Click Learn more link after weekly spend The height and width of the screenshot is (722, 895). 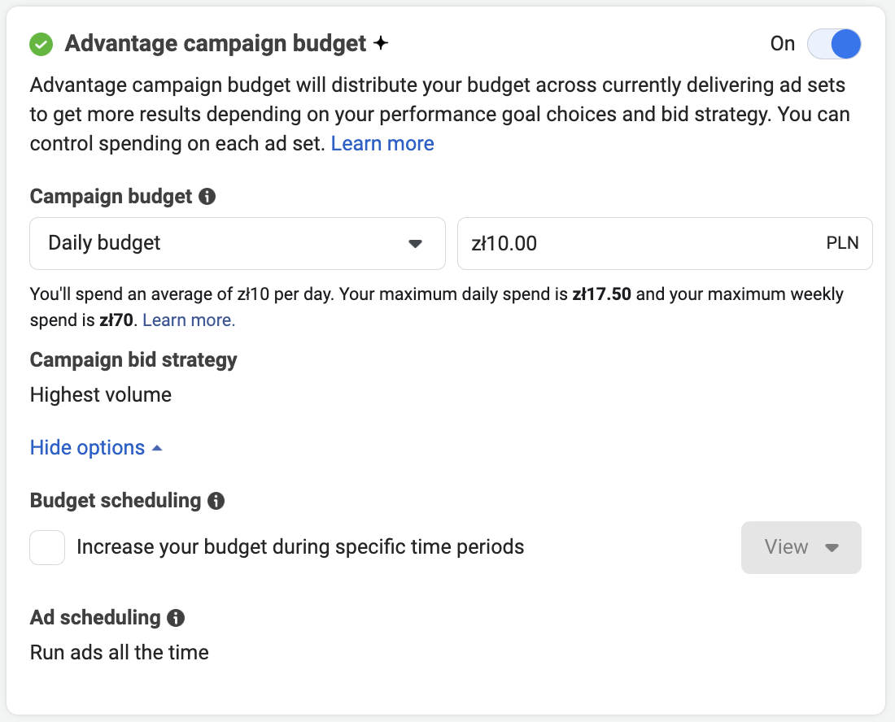[189, 320]
